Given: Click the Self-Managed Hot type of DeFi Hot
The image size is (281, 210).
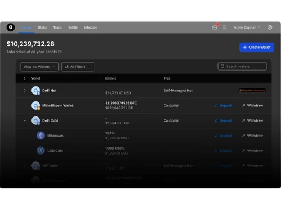Looking at the screenshot, I should [x=178, y=90].
